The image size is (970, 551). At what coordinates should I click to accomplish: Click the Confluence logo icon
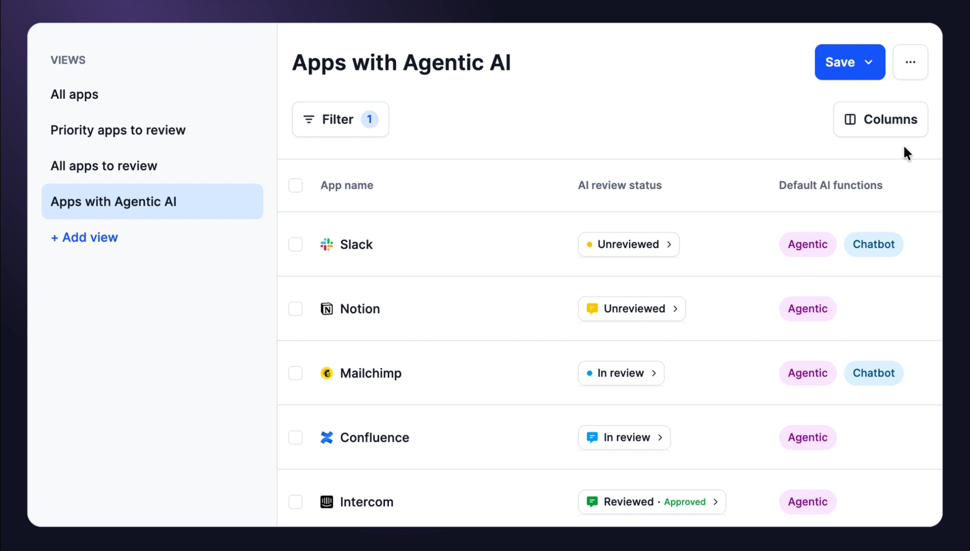point(327,437)
